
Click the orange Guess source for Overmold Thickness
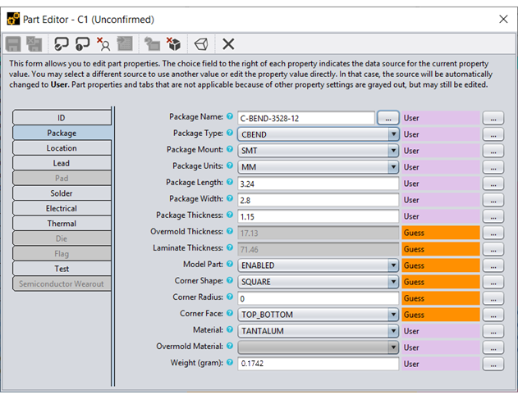[x=441, y=233]
